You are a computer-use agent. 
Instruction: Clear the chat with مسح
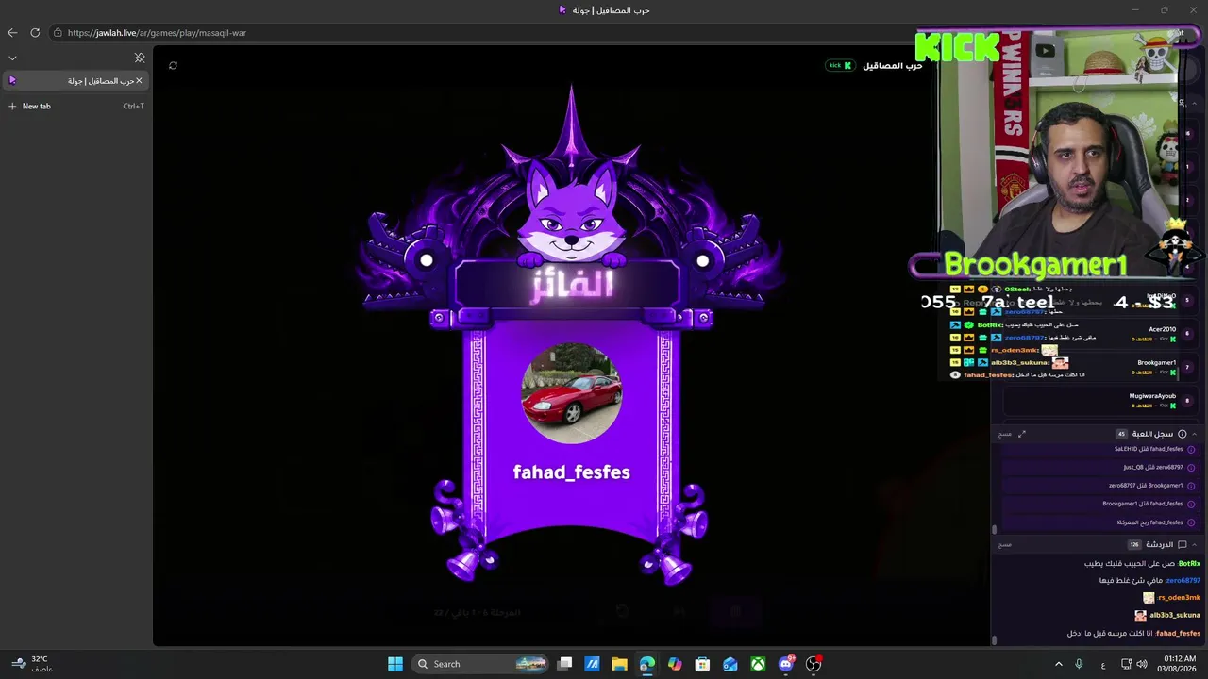1005,545
